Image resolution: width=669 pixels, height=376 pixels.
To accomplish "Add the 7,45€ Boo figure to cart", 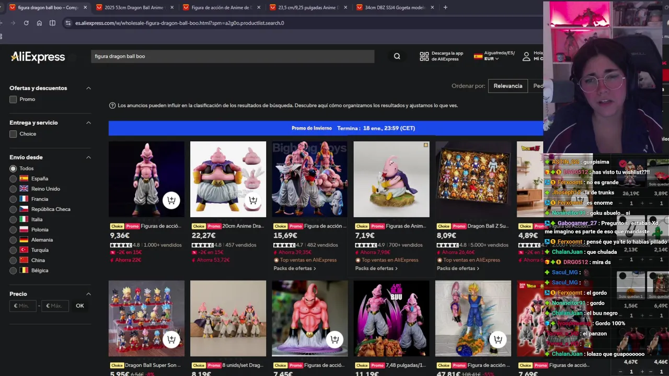I will [334, 339].
